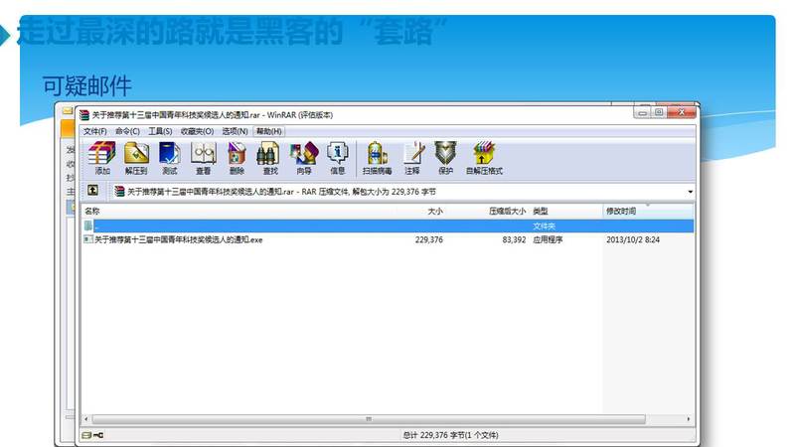Click the horizontal scrollbar in file list
Viewport: 795px width, 447px height.
click(x=368, y=419)
